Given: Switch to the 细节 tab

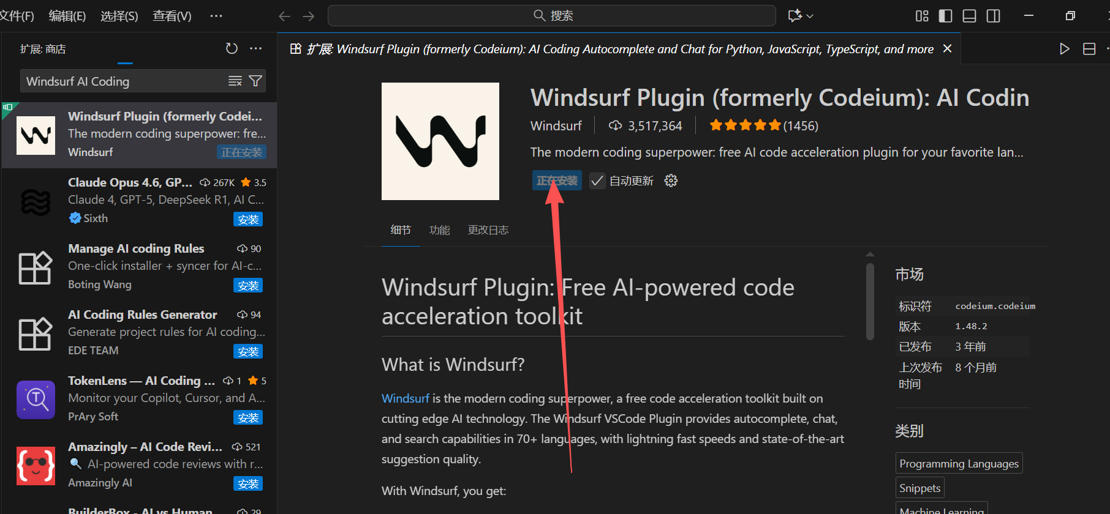Looking at the screenshot, I should coord(401,230).
